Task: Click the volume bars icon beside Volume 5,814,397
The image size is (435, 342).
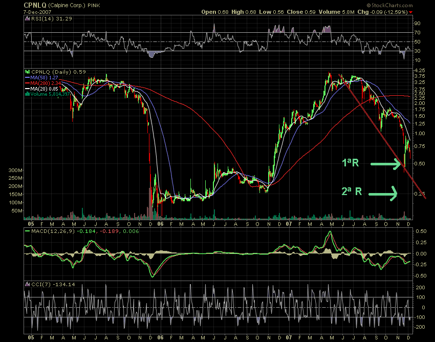Action: 28,94
